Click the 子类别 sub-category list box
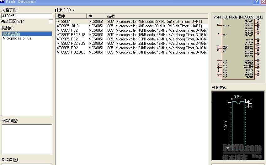This screenshot has height=165, width=266. point(27,139)
